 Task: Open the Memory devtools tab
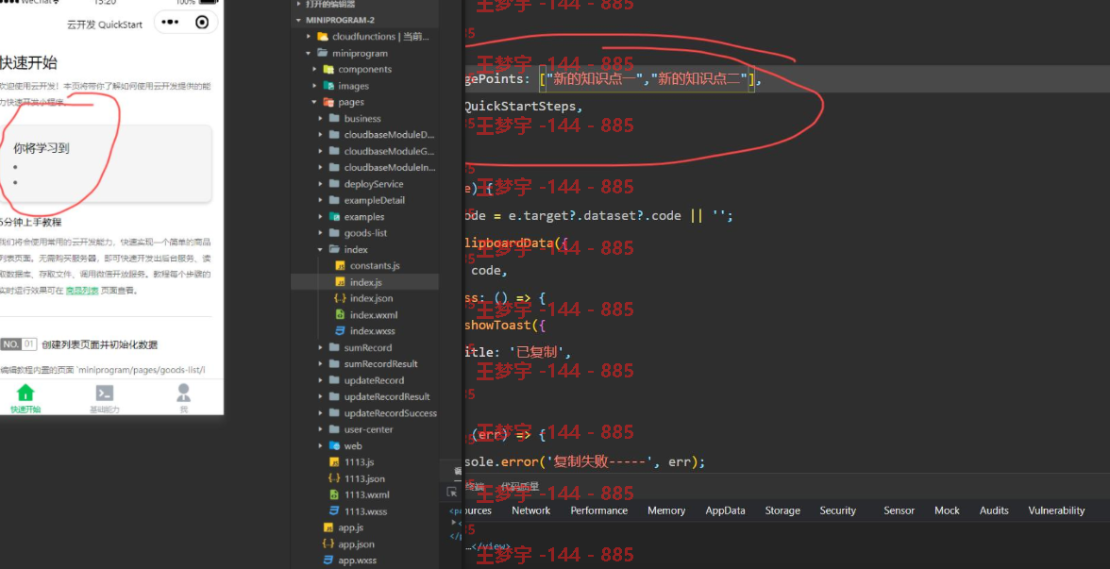[666, 510]
